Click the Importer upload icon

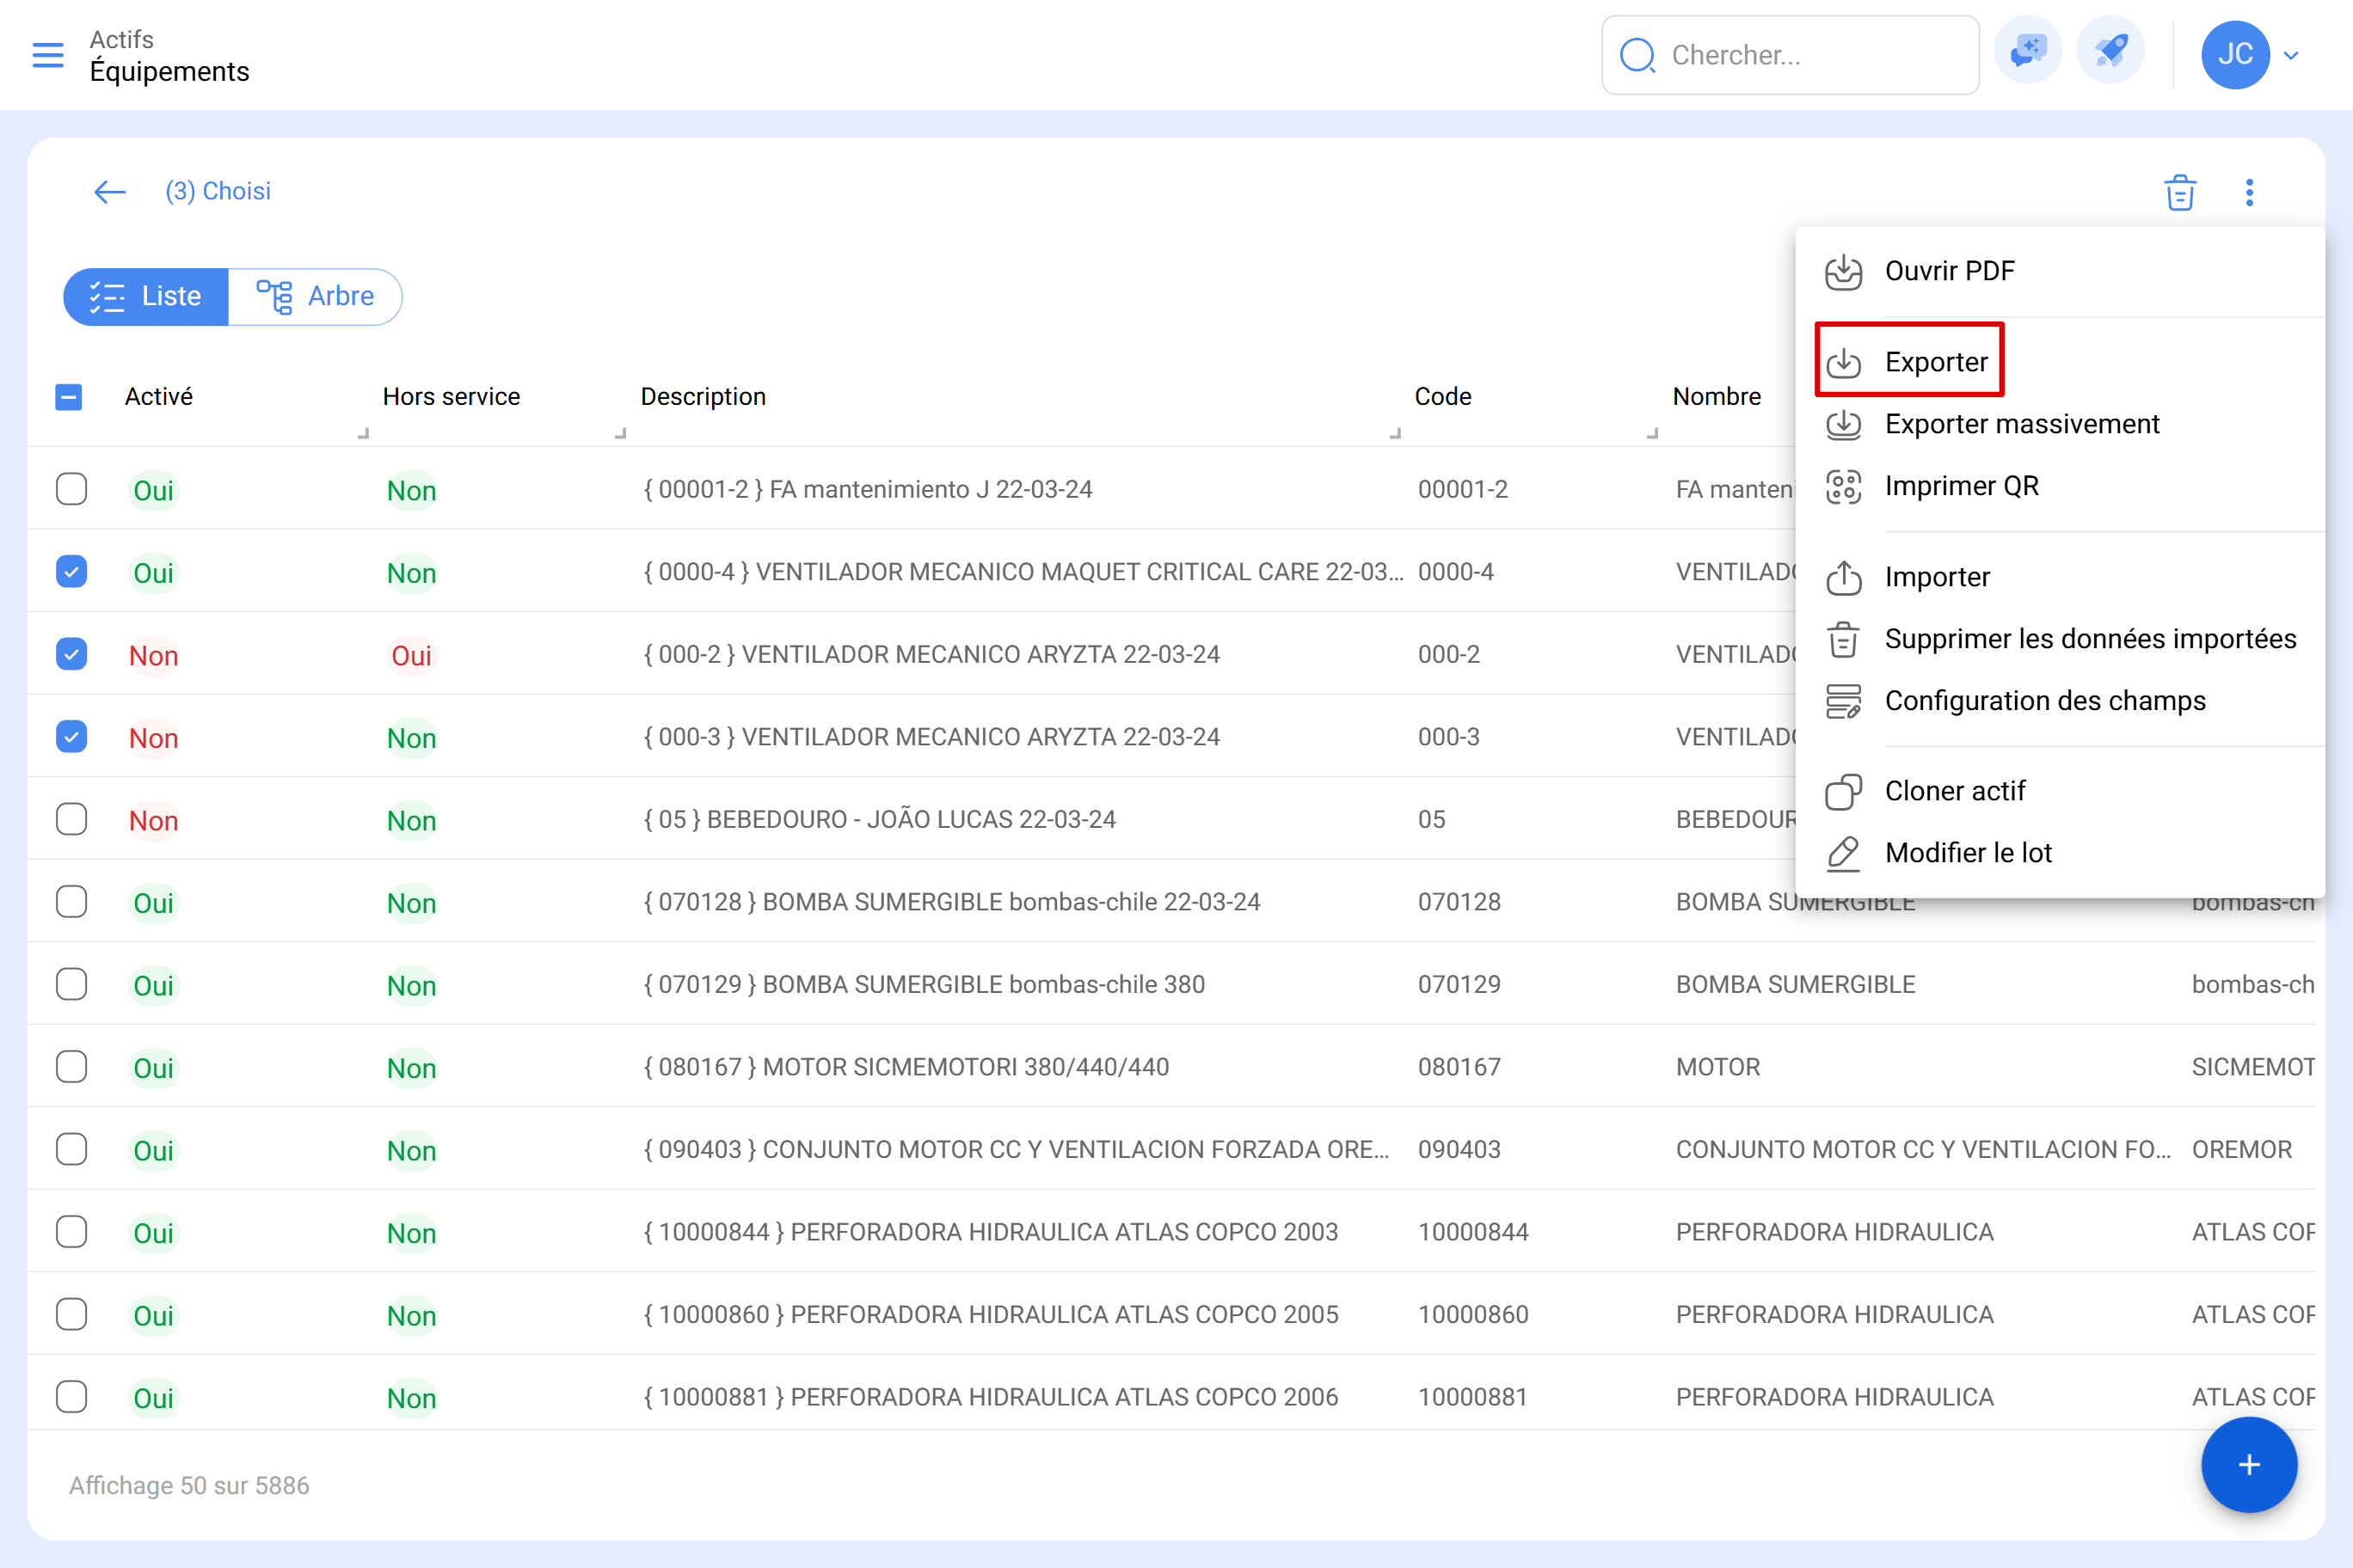(1843, 577)
